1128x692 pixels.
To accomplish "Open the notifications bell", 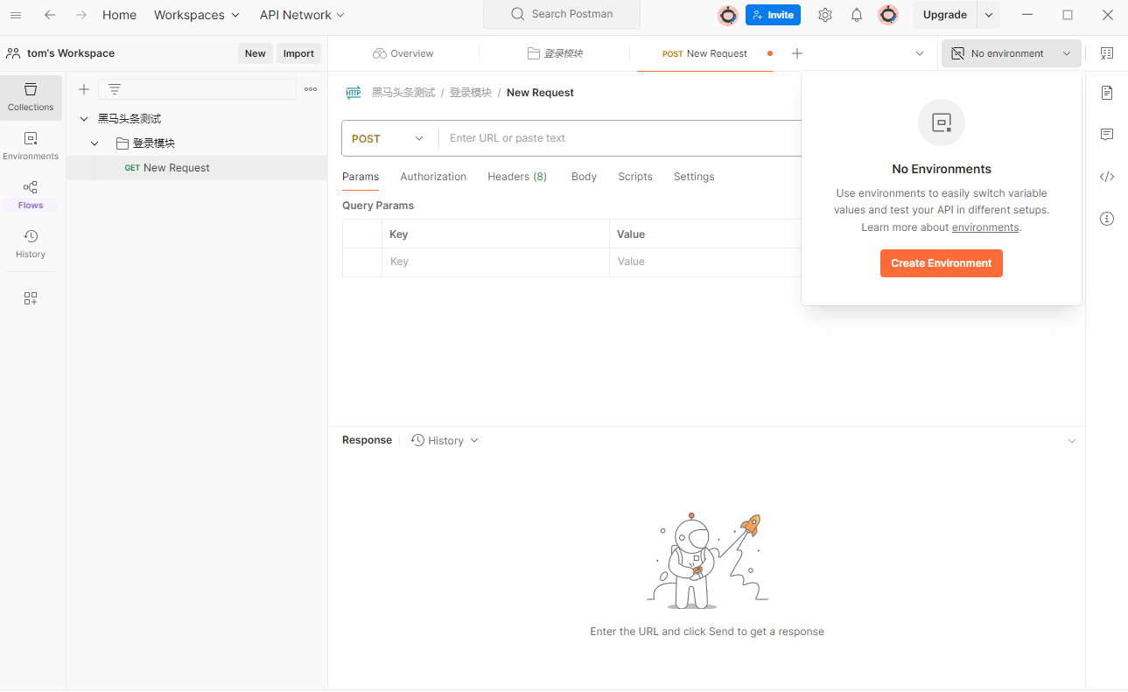I will pos(857,15).
